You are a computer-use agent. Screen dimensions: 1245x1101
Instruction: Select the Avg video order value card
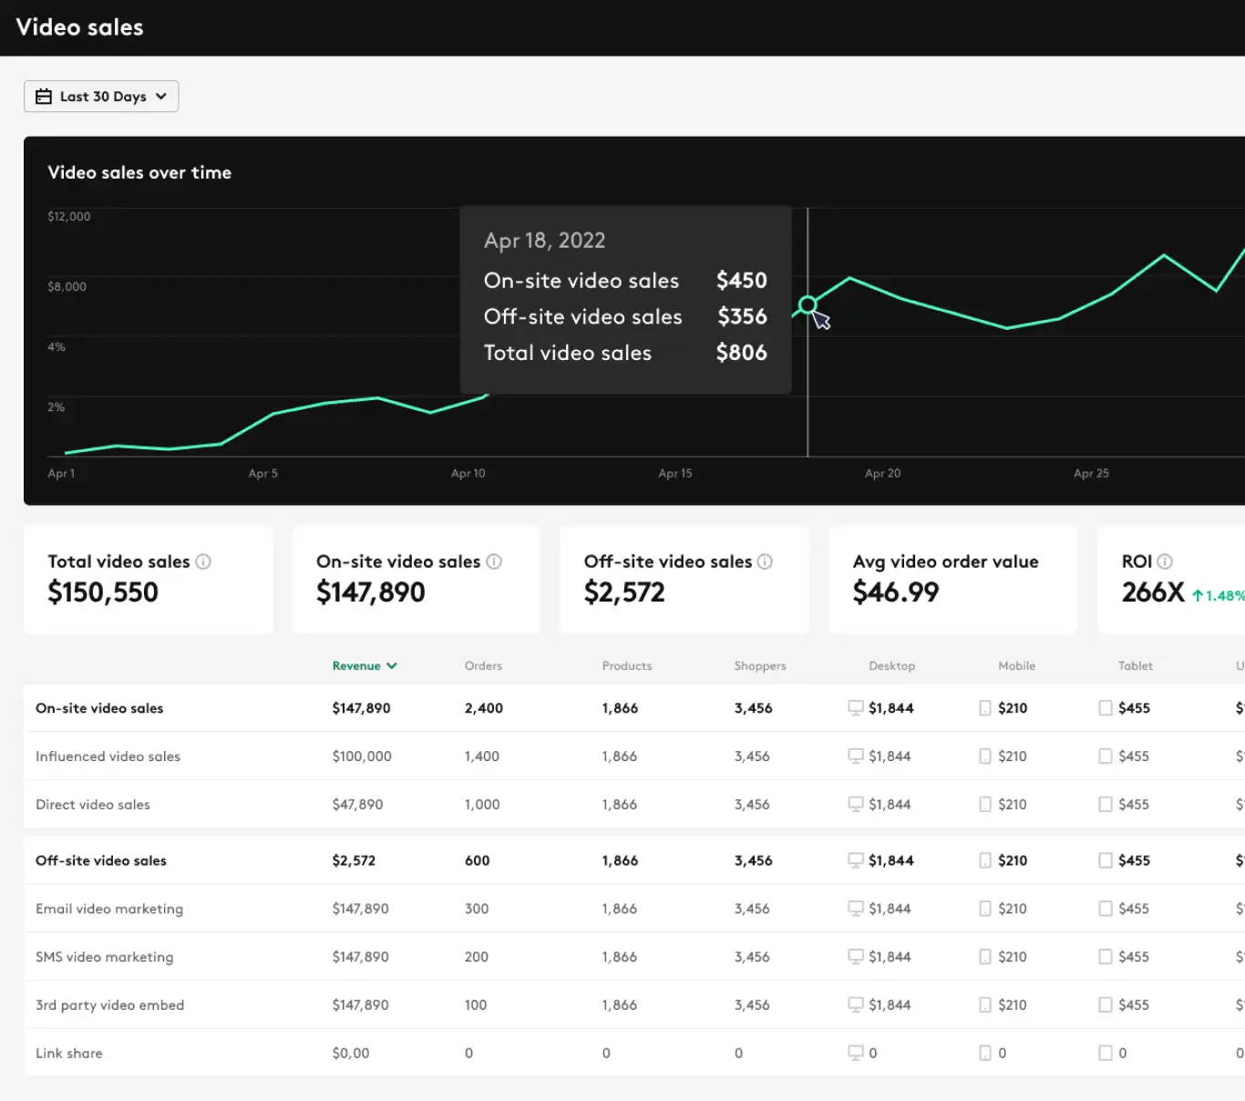[x=953, y=580]
